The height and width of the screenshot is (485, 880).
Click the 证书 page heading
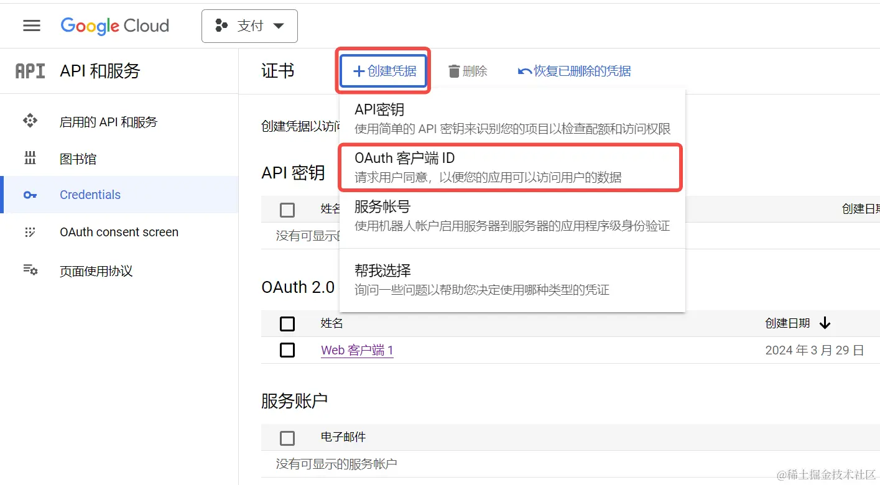pyautogui.click(x=278, y=71)
